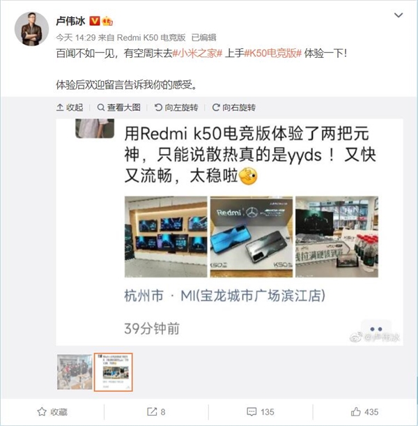This screenshot has height=426, width=418.
Task: Open the post options chevron menu
Action: point(398,15)
